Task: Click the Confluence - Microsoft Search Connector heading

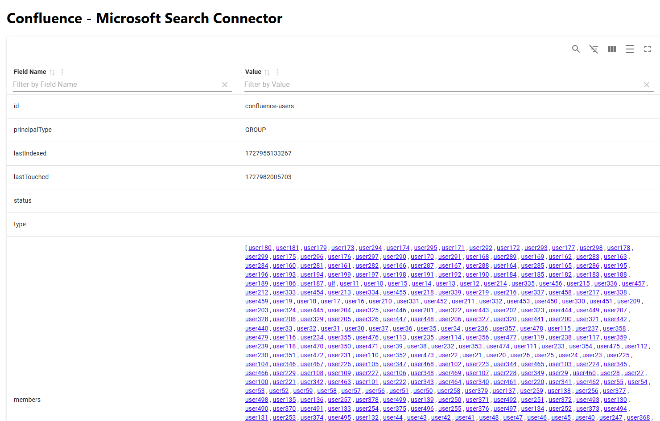Action: 144,18
